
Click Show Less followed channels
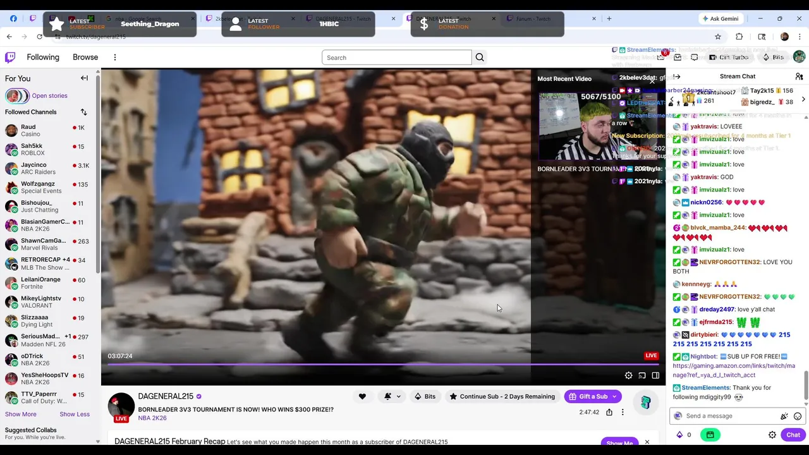pyautogui.click(x=75, y=414)
